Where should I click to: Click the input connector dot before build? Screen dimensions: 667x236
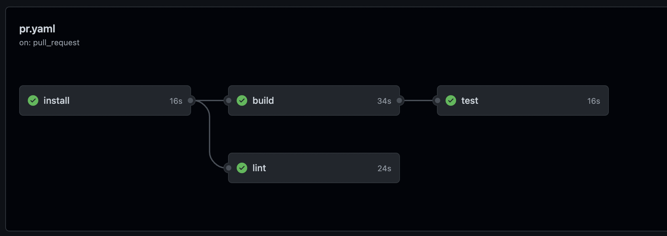tap(228, 100)
